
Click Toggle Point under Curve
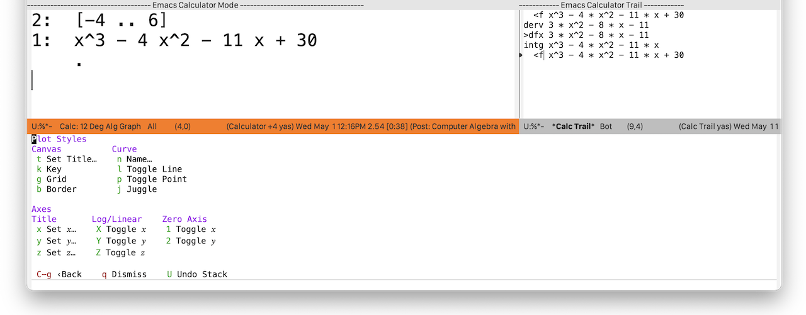pyautogui.click(x=152, y=179)
